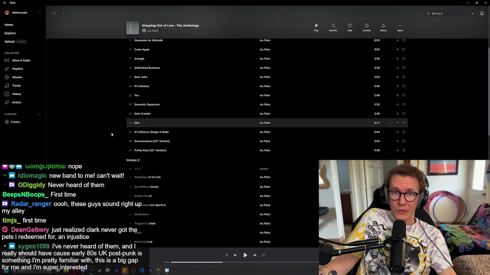Favorite Pretty Boys (12" Version) track
The width and height of the screenshot is (490, 275).
point(403,150)
